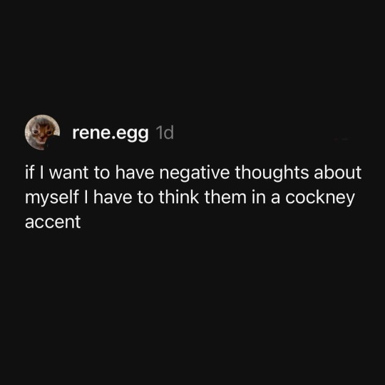Select the word 'cockney' in the post
Viewport: 385px width, 385px height.
click(x=320, y=198)
